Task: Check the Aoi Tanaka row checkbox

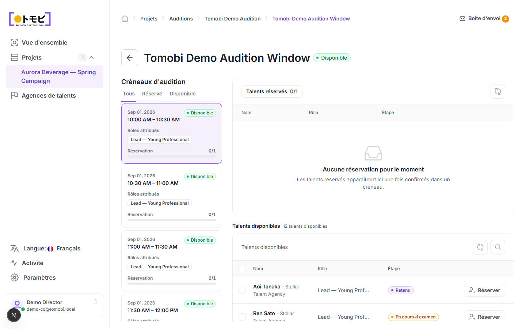Action: click(242, 290)
